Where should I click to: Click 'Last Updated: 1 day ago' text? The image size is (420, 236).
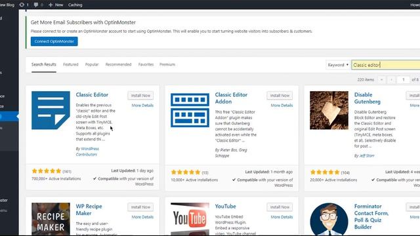(x=133, y=170)
